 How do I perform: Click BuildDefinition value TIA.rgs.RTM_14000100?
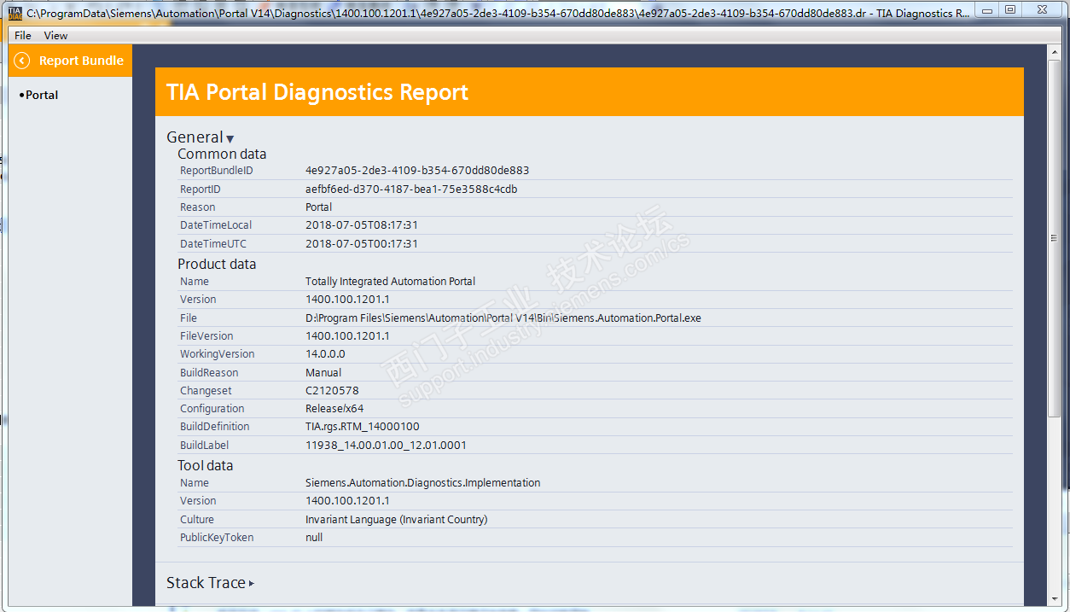coord(363,427)
